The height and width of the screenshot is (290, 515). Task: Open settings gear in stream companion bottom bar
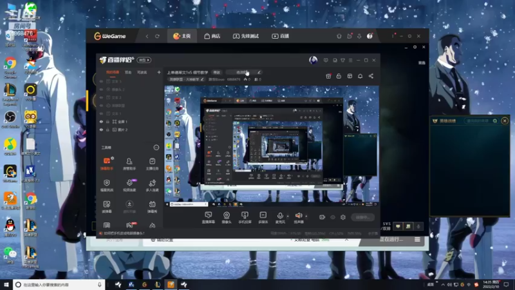[x=343, y=217]
